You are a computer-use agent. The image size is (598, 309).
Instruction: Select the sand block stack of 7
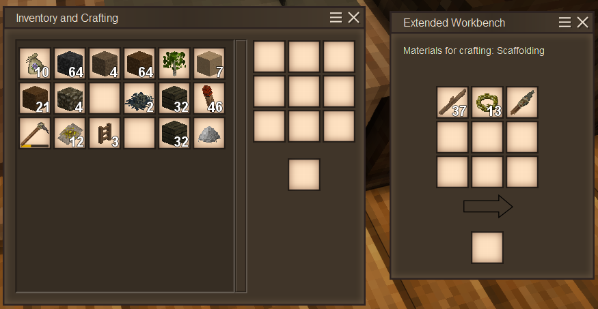(x=209, y=63)
